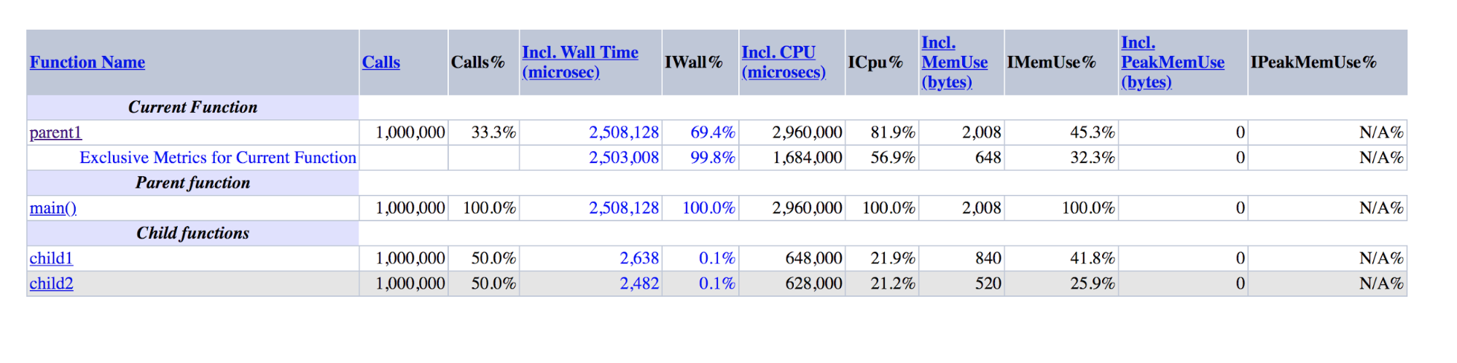Image resolution: width=1457 pixels, height=363 pixels.
Task: Click the Calls% column header
Action: [x=478, y=63]
